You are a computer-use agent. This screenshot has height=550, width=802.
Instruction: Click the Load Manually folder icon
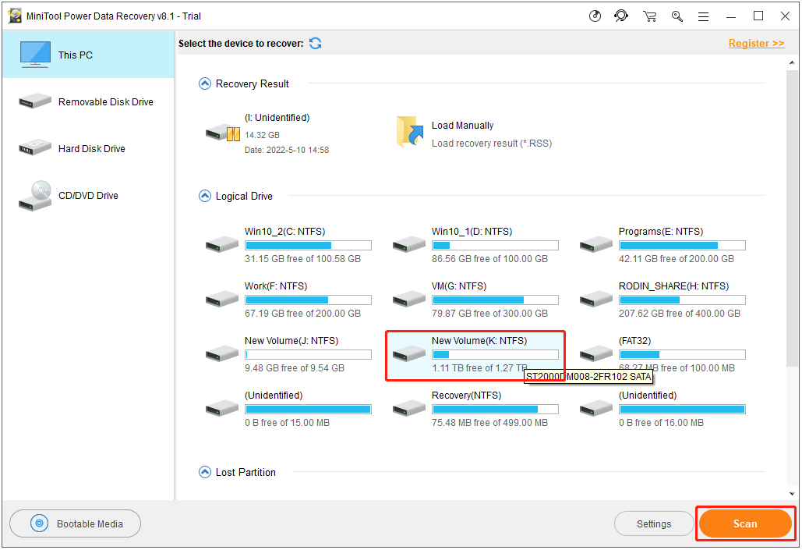coord(410,132)
